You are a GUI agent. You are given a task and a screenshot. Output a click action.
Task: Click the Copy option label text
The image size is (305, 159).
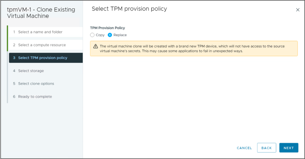(100, 35)
